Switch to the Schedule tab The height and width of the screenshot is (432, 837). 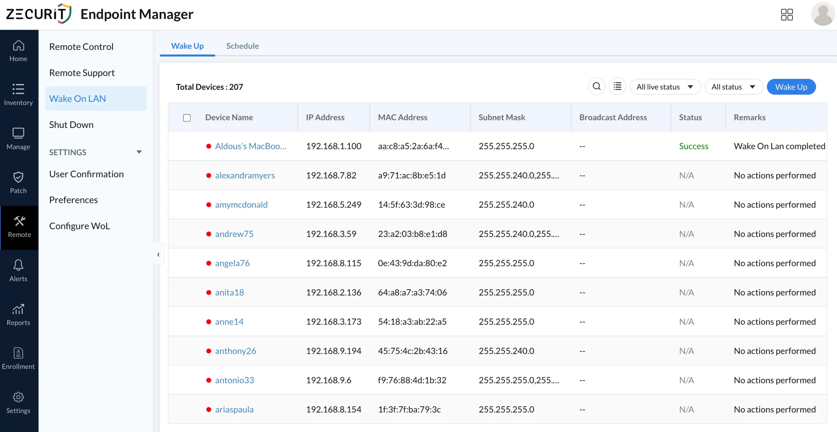point(243,46)
